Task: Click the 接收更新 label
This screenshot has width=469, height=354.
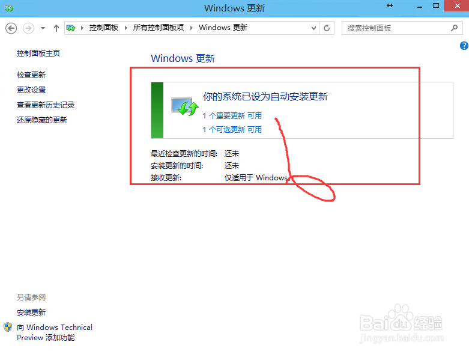Action: [x=166, y=178]
